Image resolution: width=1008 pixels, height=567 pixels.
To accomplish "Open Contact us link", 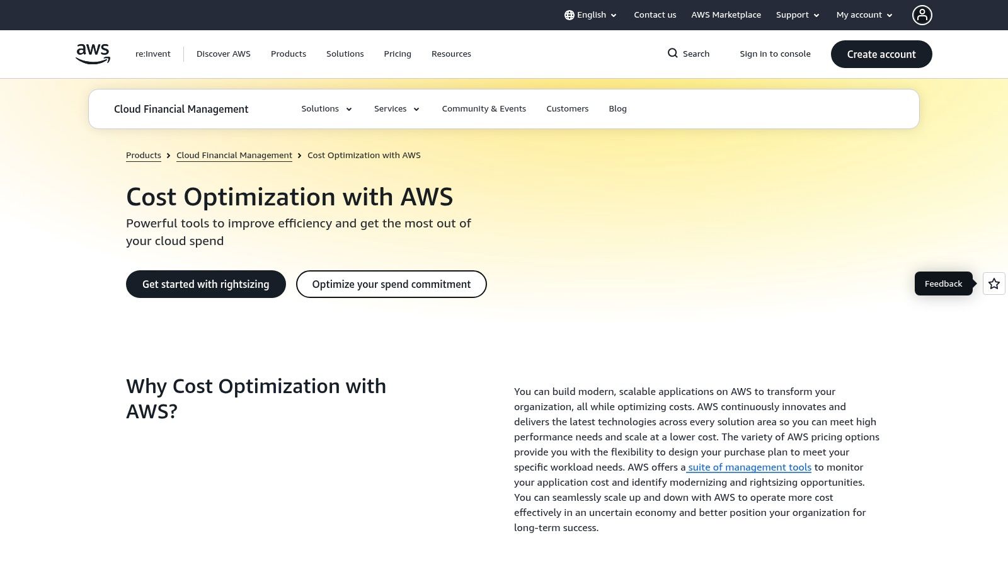I will pyautogui.click(x=655, y=15).
